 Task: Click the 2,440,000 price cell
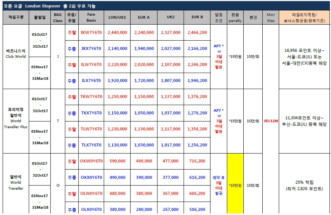click(x=117, y=33)
